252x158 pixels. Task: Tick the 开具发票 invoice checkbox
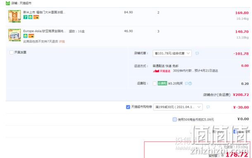(12, 53)
